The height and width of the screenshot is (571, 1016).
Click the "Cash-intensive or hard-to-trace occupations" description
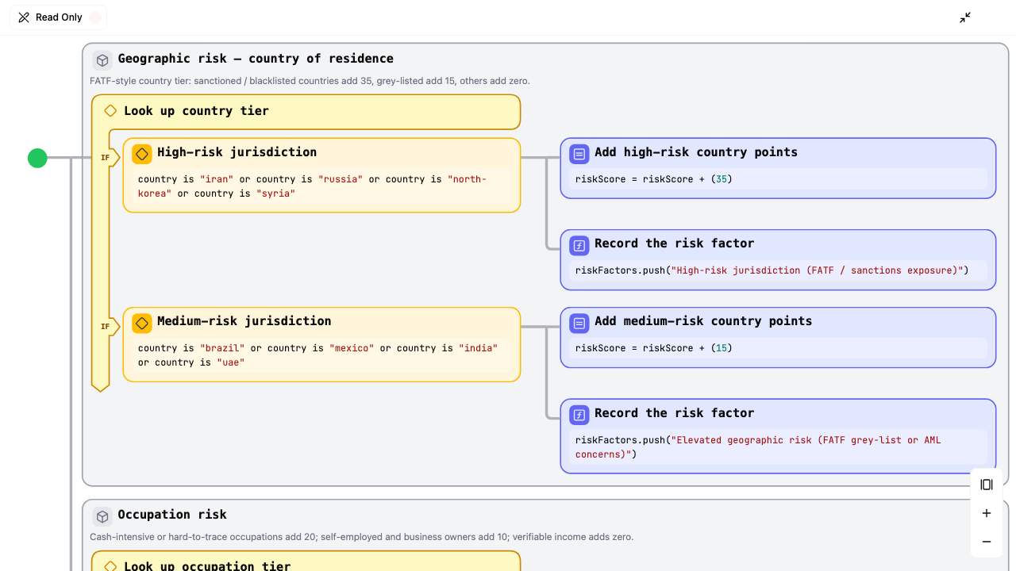(362, 537)
